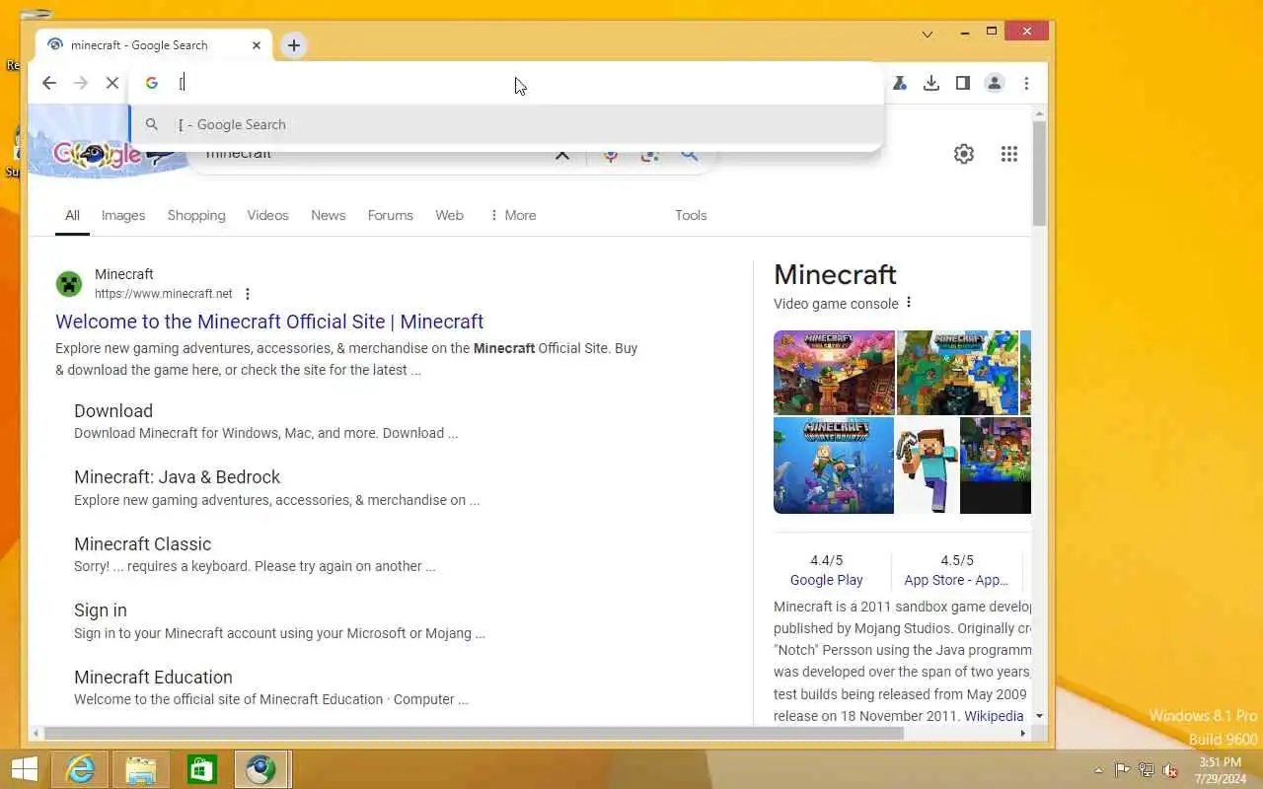The height and width of the screenshot is (789, 1263).
Task: Click the horizontal page scrollbar
Action: 474,733
